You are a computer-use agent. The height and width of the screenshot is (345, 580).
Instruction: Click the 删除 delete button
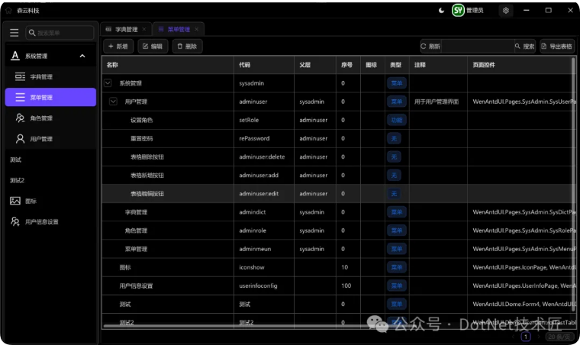click(187, 47)
